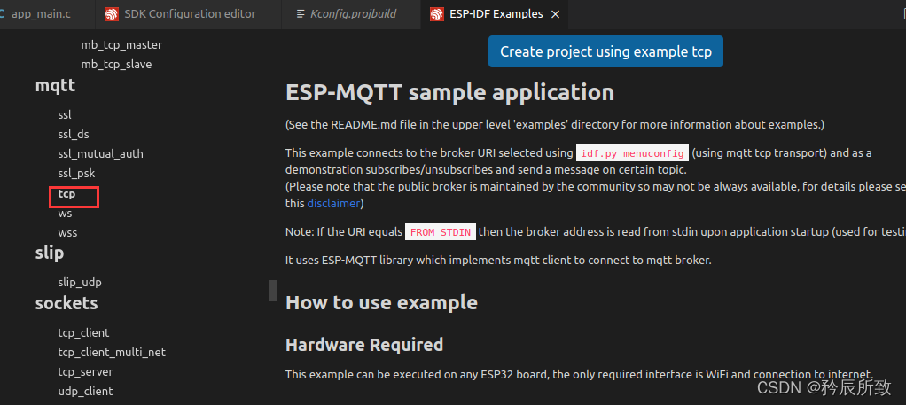Open the slip_udp example
This screenshot has width=906, height=405.
80,283
